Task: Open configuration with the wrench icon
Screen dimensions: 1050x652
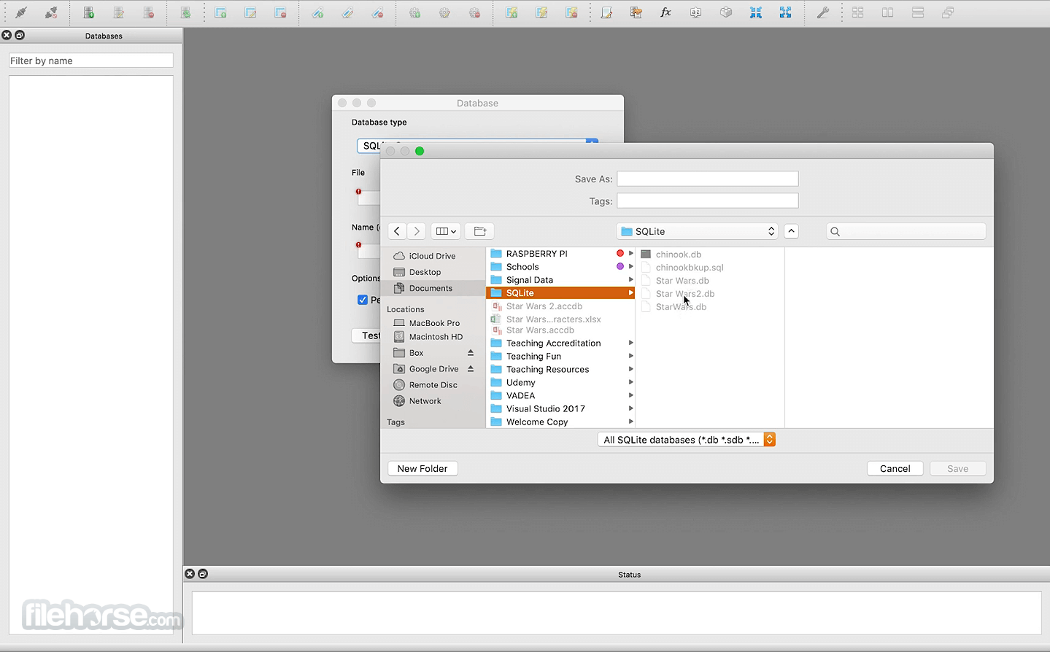Action: pos(822,12)
